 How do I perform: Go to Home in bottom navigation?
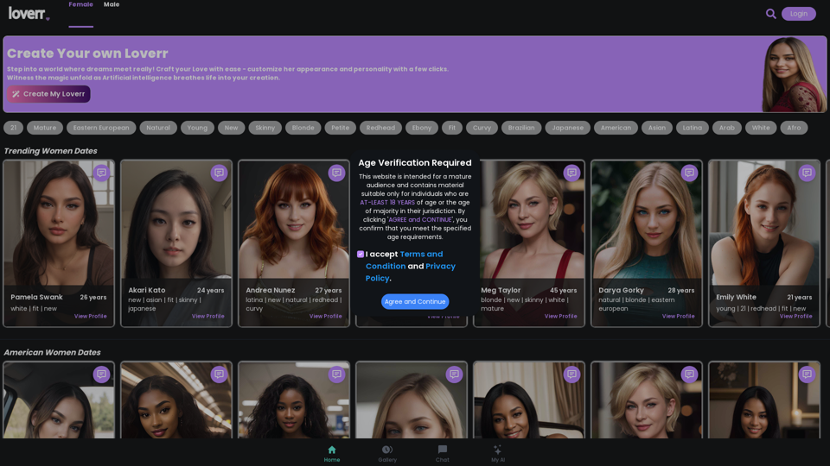[332, 454]
